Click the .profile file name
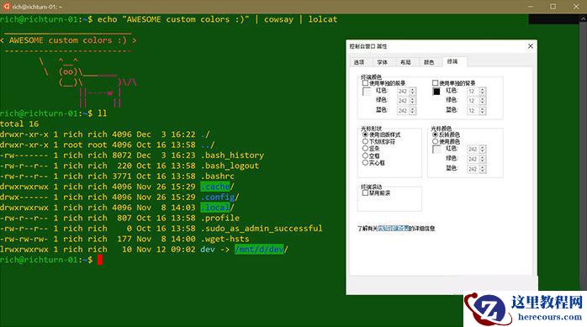Image resolution: width=587 pixels, height=327 pixels. tap(220, 218)
